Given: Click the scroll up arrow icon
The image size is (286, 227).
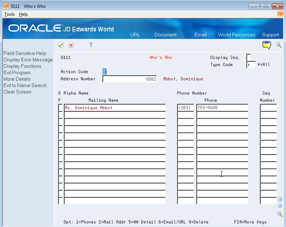Looking at the screenshot, I should click(x=280, y=199).
